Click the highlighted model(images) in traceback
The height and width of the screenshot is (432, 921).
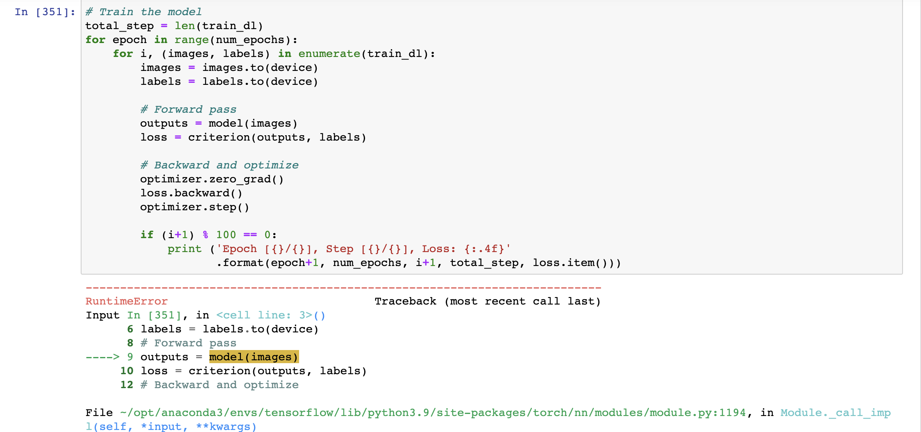[x=254, y=357]
